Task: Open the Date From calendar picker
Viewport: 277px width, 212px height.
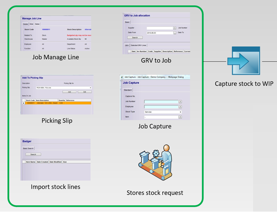Action: pyautogui.click(x=175, y=33)
